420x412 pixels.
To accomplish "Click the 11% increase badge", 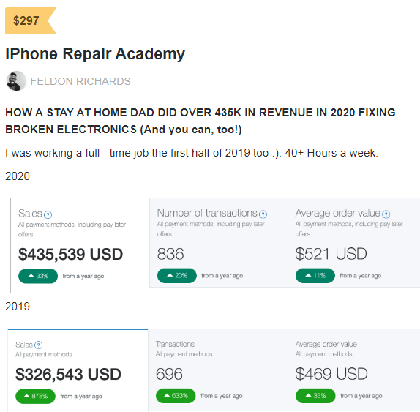I will tap(315, 276).
